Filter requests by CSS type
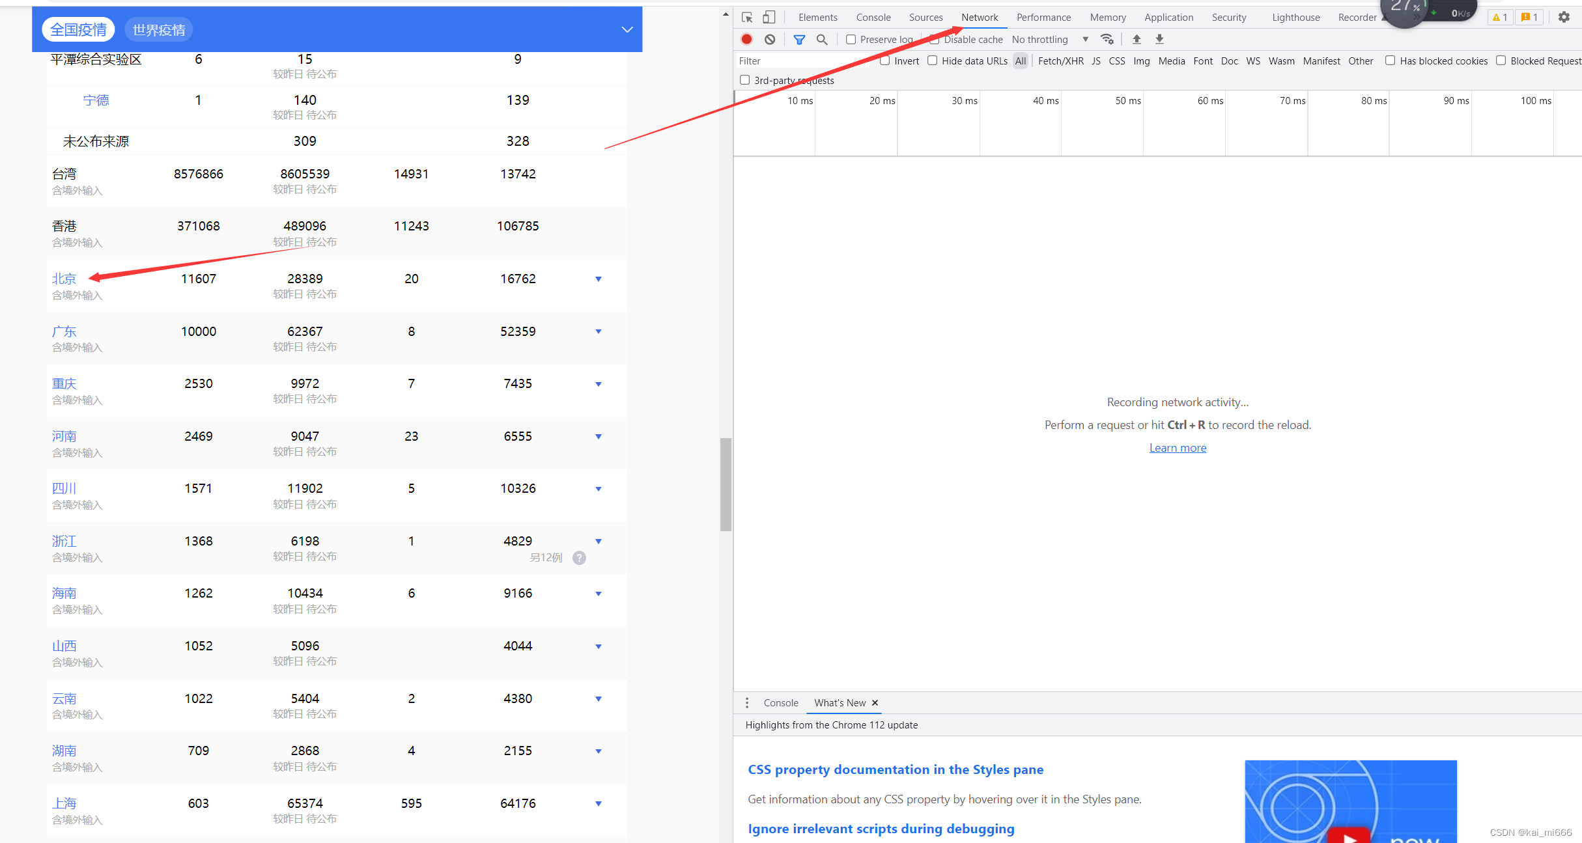The height and width of the screenshot is (843, 1582). 1116,61
